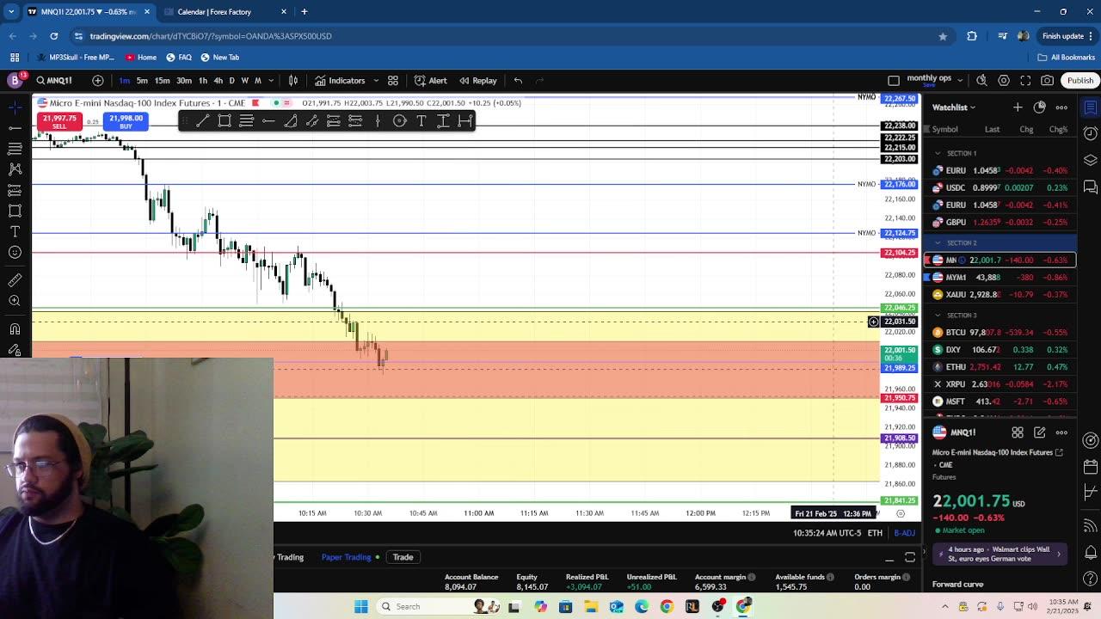Select the 30m timeframe

[183, 81]
